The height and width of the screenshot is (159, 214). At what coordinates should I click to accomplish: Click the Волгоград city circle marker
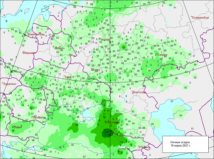132,92
